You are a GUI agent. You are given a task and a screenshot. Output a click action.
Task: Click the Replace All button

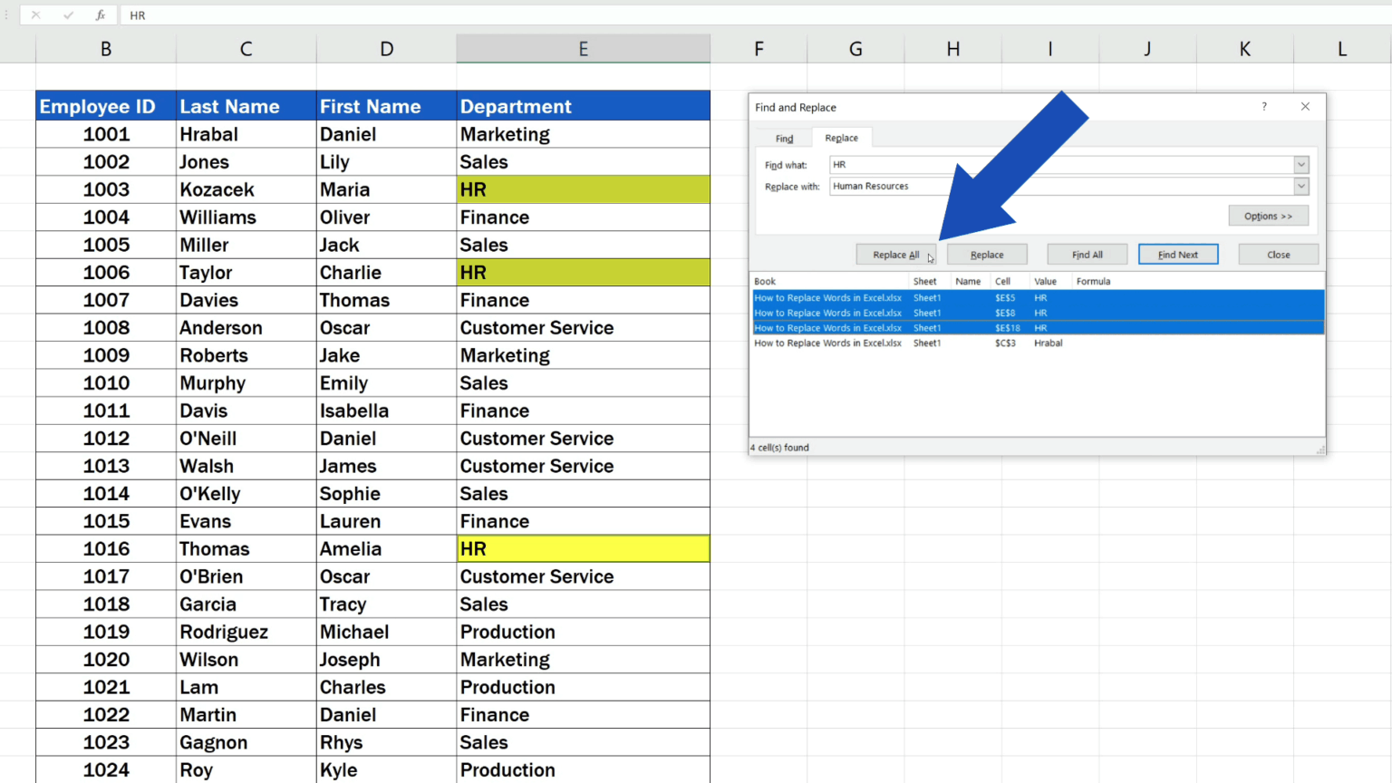(x=895, y=254)
